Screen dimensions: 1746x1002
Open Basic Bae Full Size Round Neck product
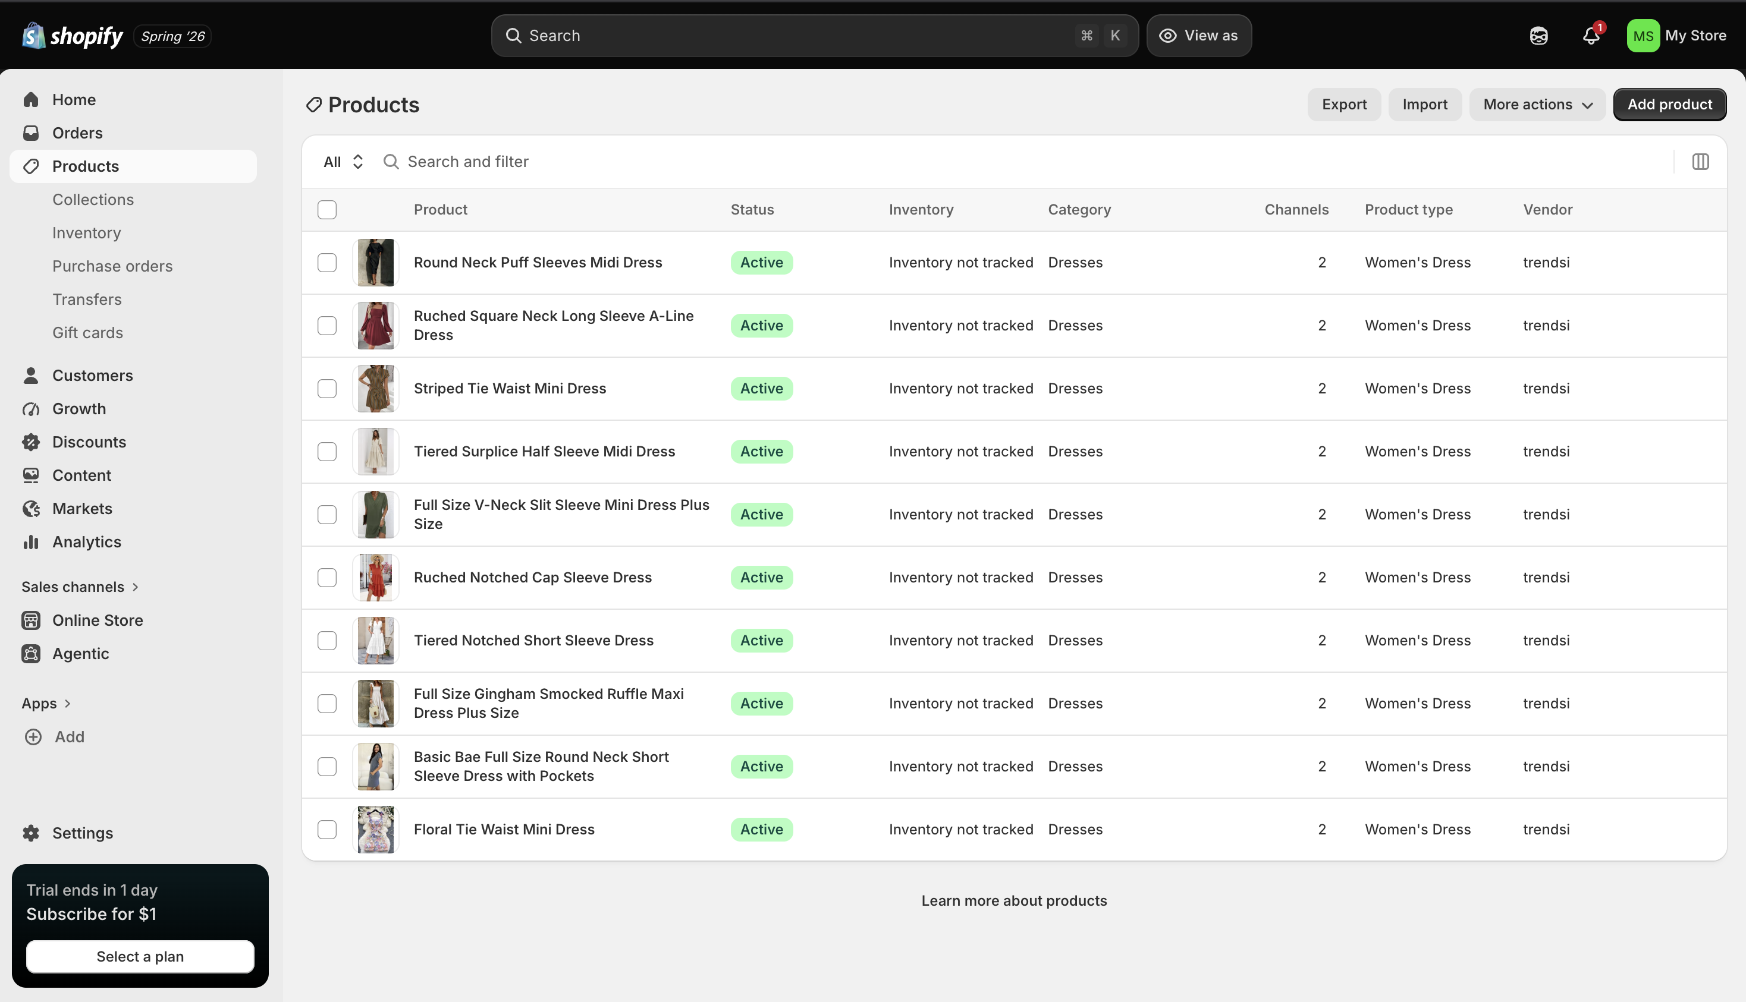(x=541, y=766)
